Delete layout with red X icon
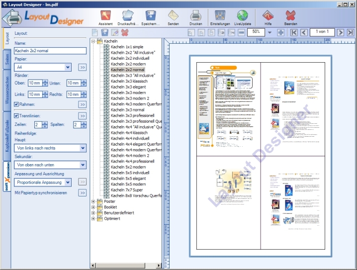 pos(125,32)
